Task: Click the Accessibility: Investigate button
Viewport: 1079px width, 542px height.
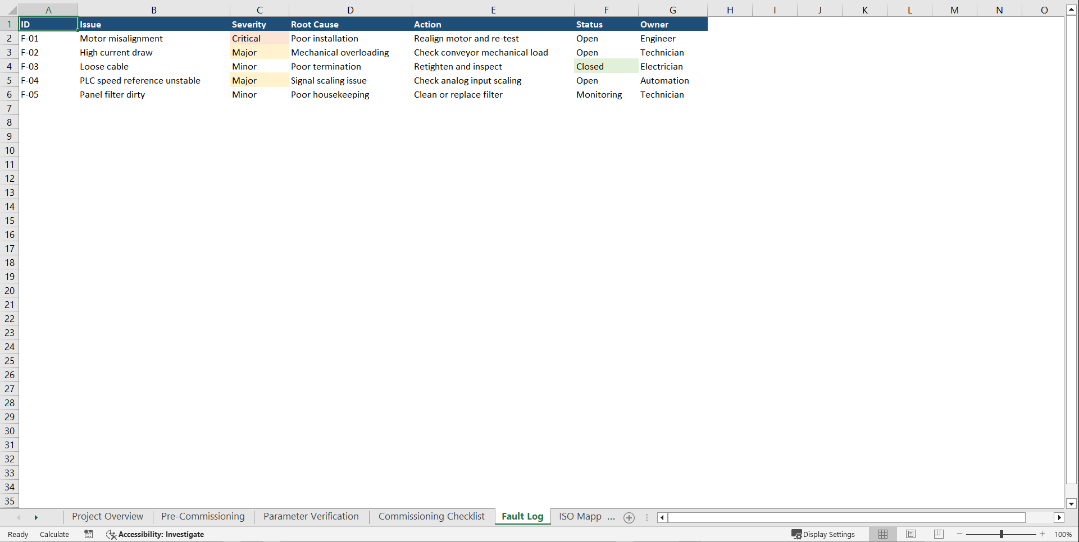Action: [156, 534]
